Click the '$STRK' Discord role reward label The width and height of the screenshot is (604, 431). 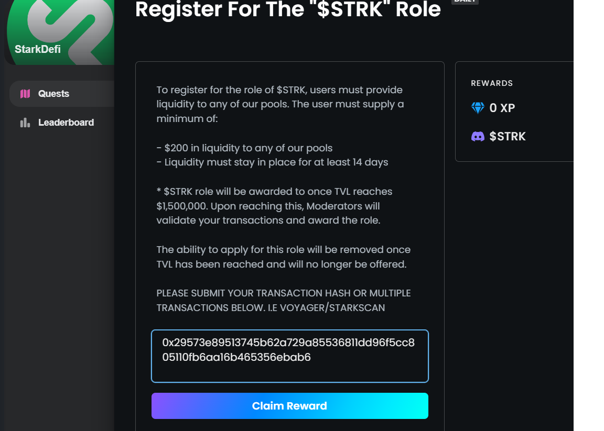pyautogui.click(x=508, y=136)
